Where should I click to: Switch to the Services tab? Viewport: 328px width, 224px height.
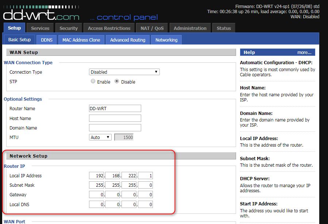pos(40,28)
